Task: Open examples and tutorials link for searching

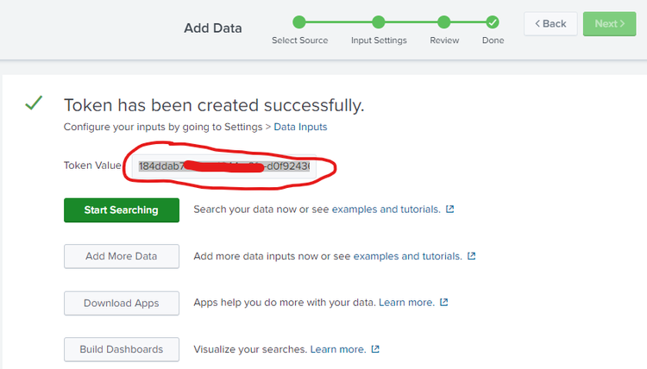Action: [386, 210]
